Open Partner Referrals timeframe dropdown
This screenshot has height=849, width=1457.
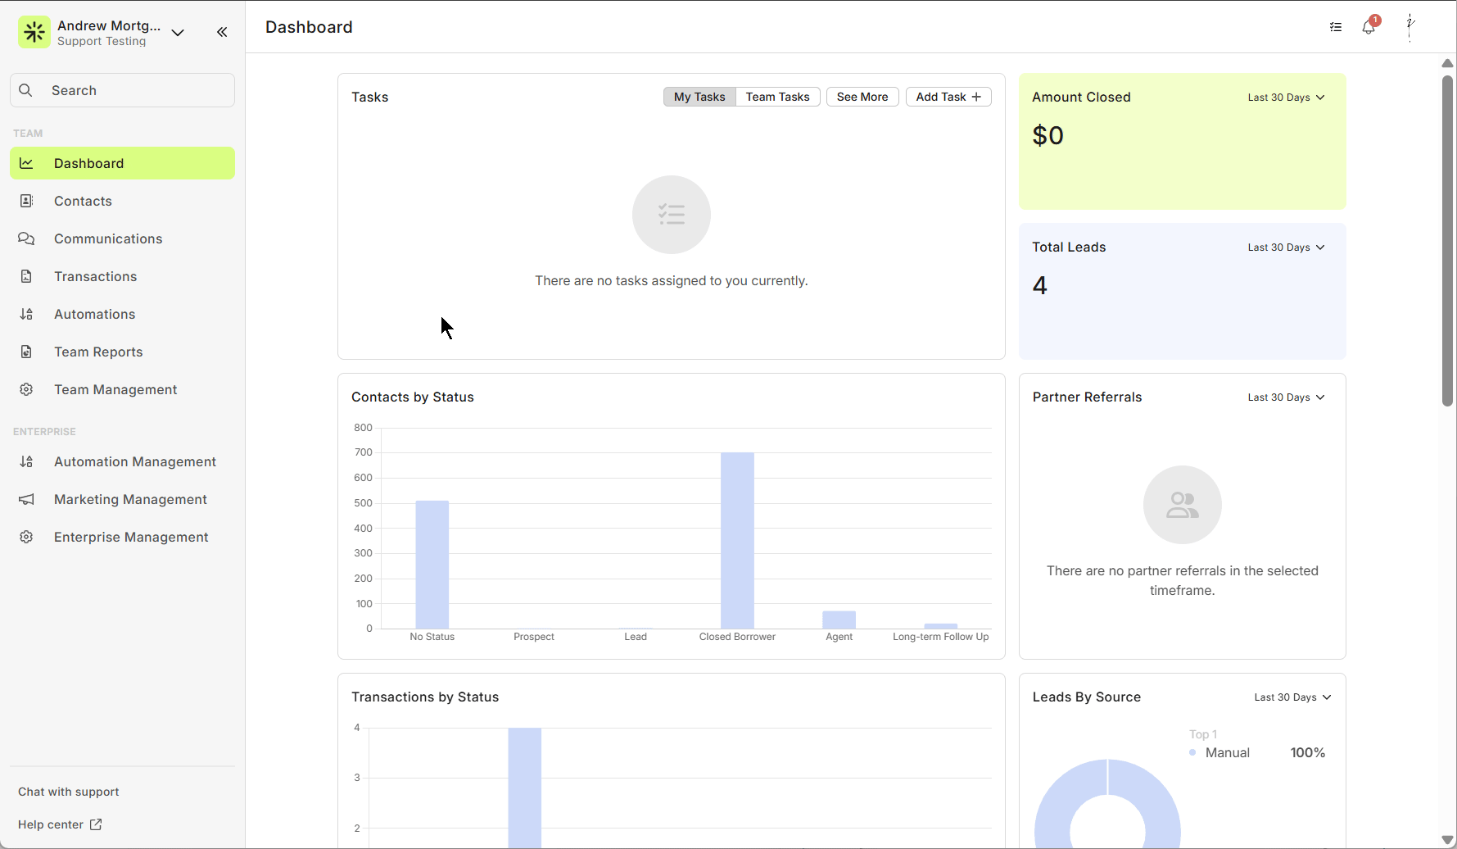coord(1286,397)
